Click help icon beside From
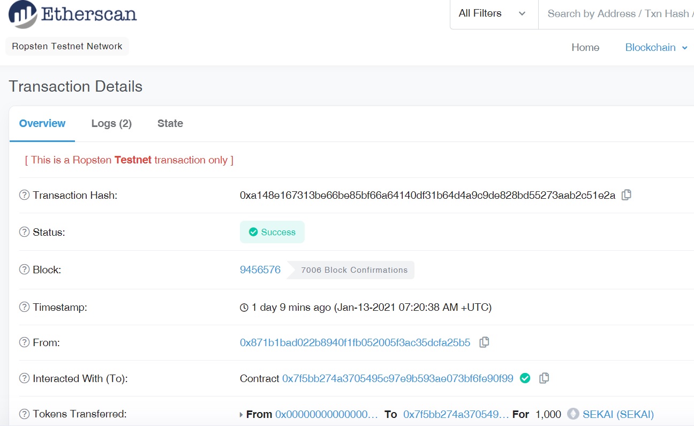 click(x=24, y=342)
